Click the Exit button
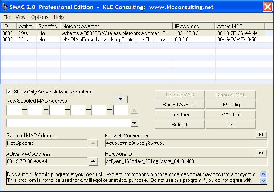 [x=231, y=124]
